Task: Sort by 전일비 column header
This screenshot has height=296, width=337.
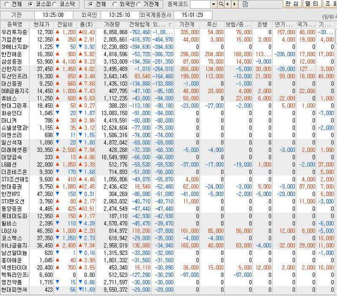Action: 65,24
